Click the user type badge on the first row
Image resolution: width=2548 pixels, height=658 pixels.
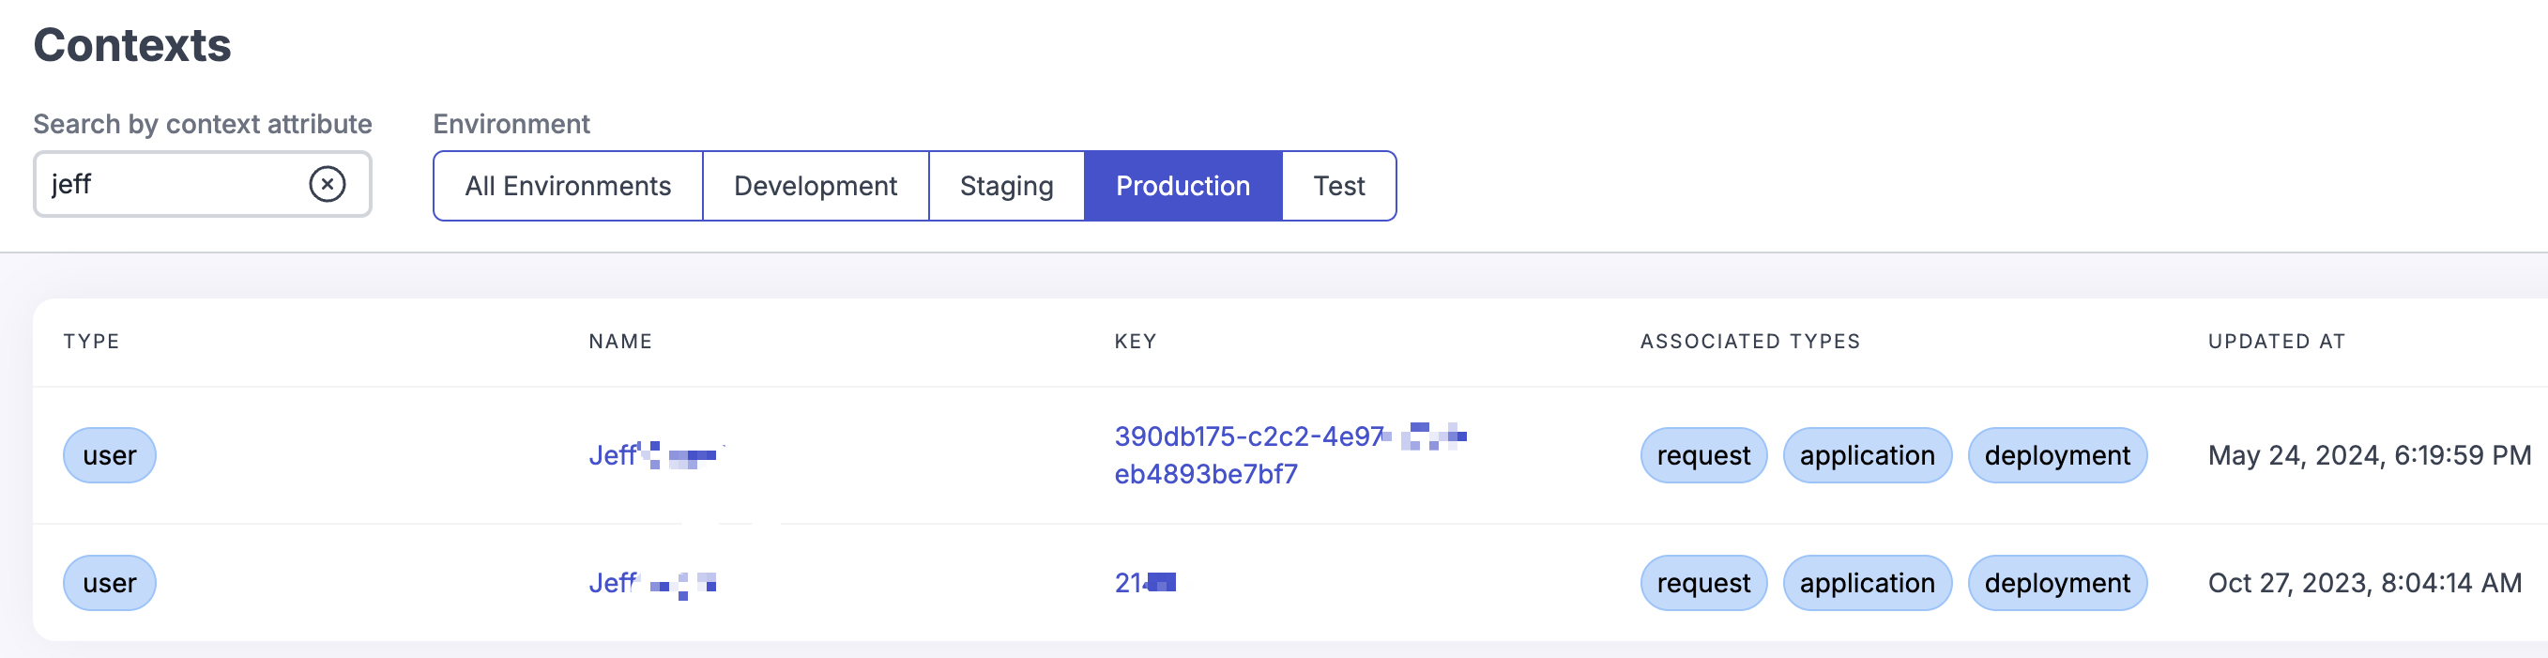(x=109, y=455)
